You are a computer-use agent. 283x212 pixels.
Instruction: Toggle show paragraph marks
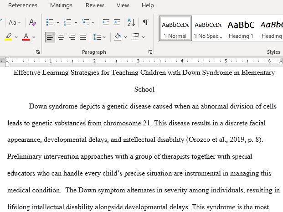[145, 22]
